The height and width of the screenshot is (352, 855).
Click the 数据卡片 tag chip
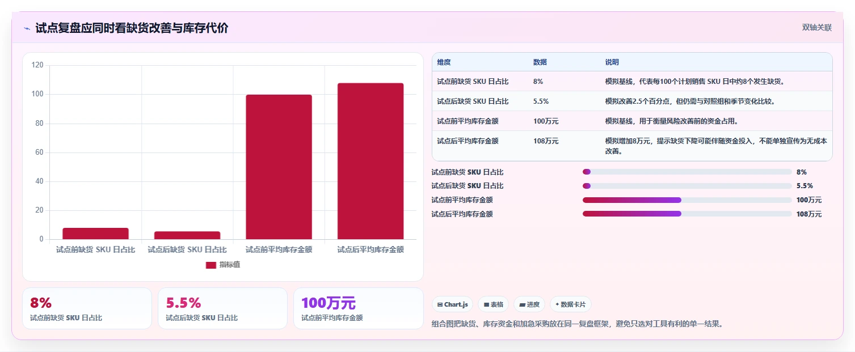pyautogui.click(x=570, y=304)
